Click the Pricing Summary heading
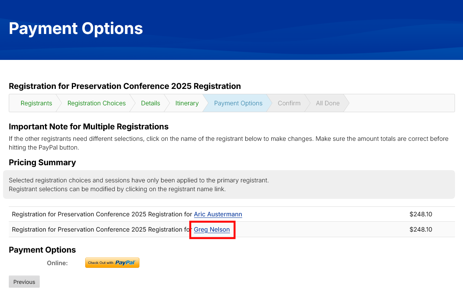This screenshot has height=298, width=463. [42, 163]
